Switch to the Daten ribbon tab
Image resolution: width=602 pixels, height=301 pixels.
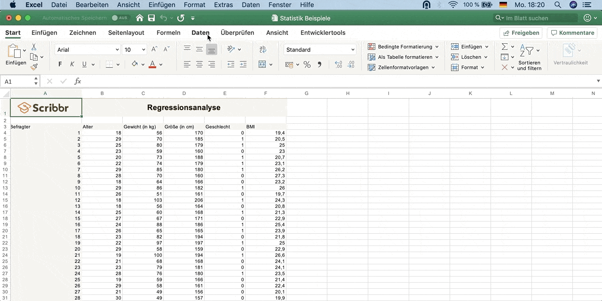tap(200, 33)
